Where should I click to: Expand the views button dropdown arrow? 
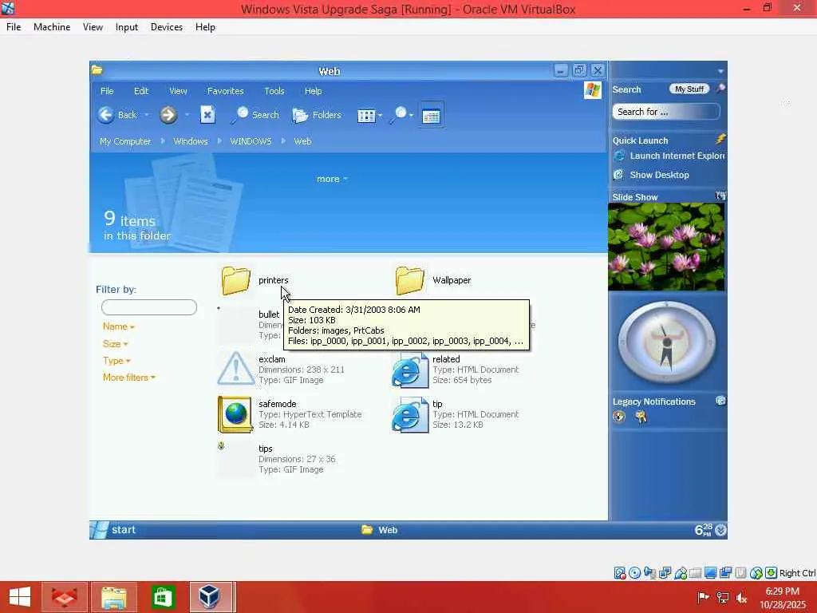(380, 115)
